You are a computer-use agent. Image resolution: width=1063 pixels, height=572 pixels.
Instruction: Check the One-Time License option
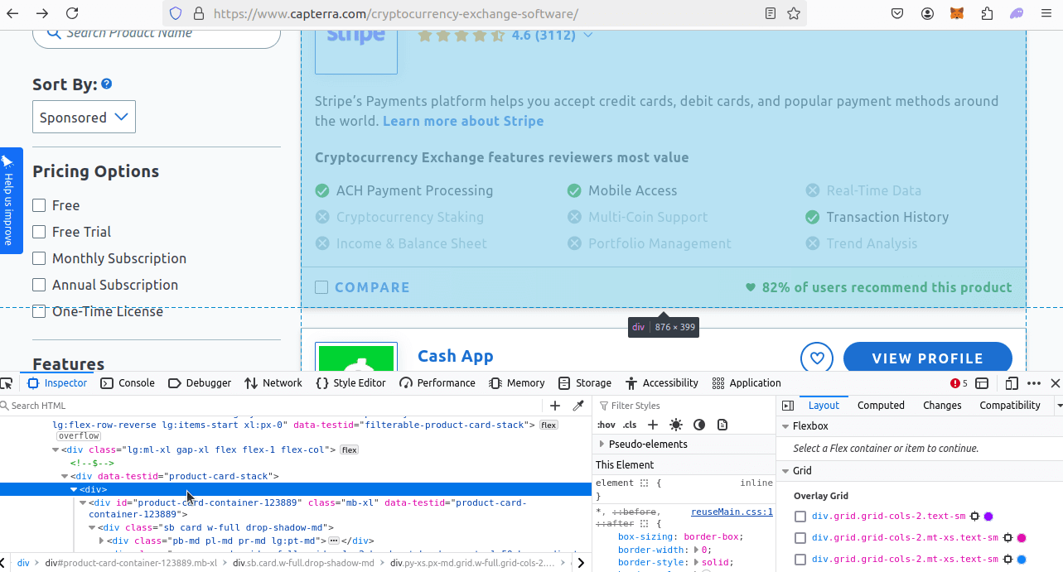coord(39,311)
